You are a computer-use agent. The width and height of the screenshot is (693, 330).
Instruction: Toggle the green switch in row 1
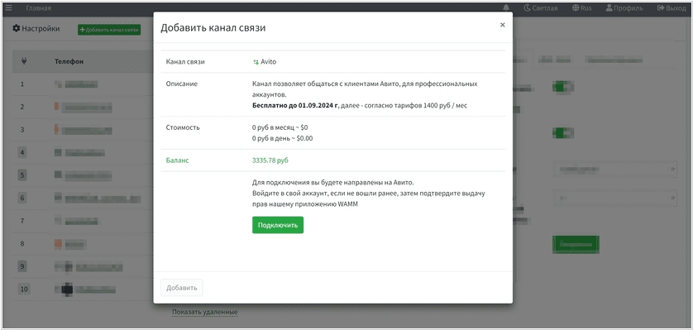point(563,87)
